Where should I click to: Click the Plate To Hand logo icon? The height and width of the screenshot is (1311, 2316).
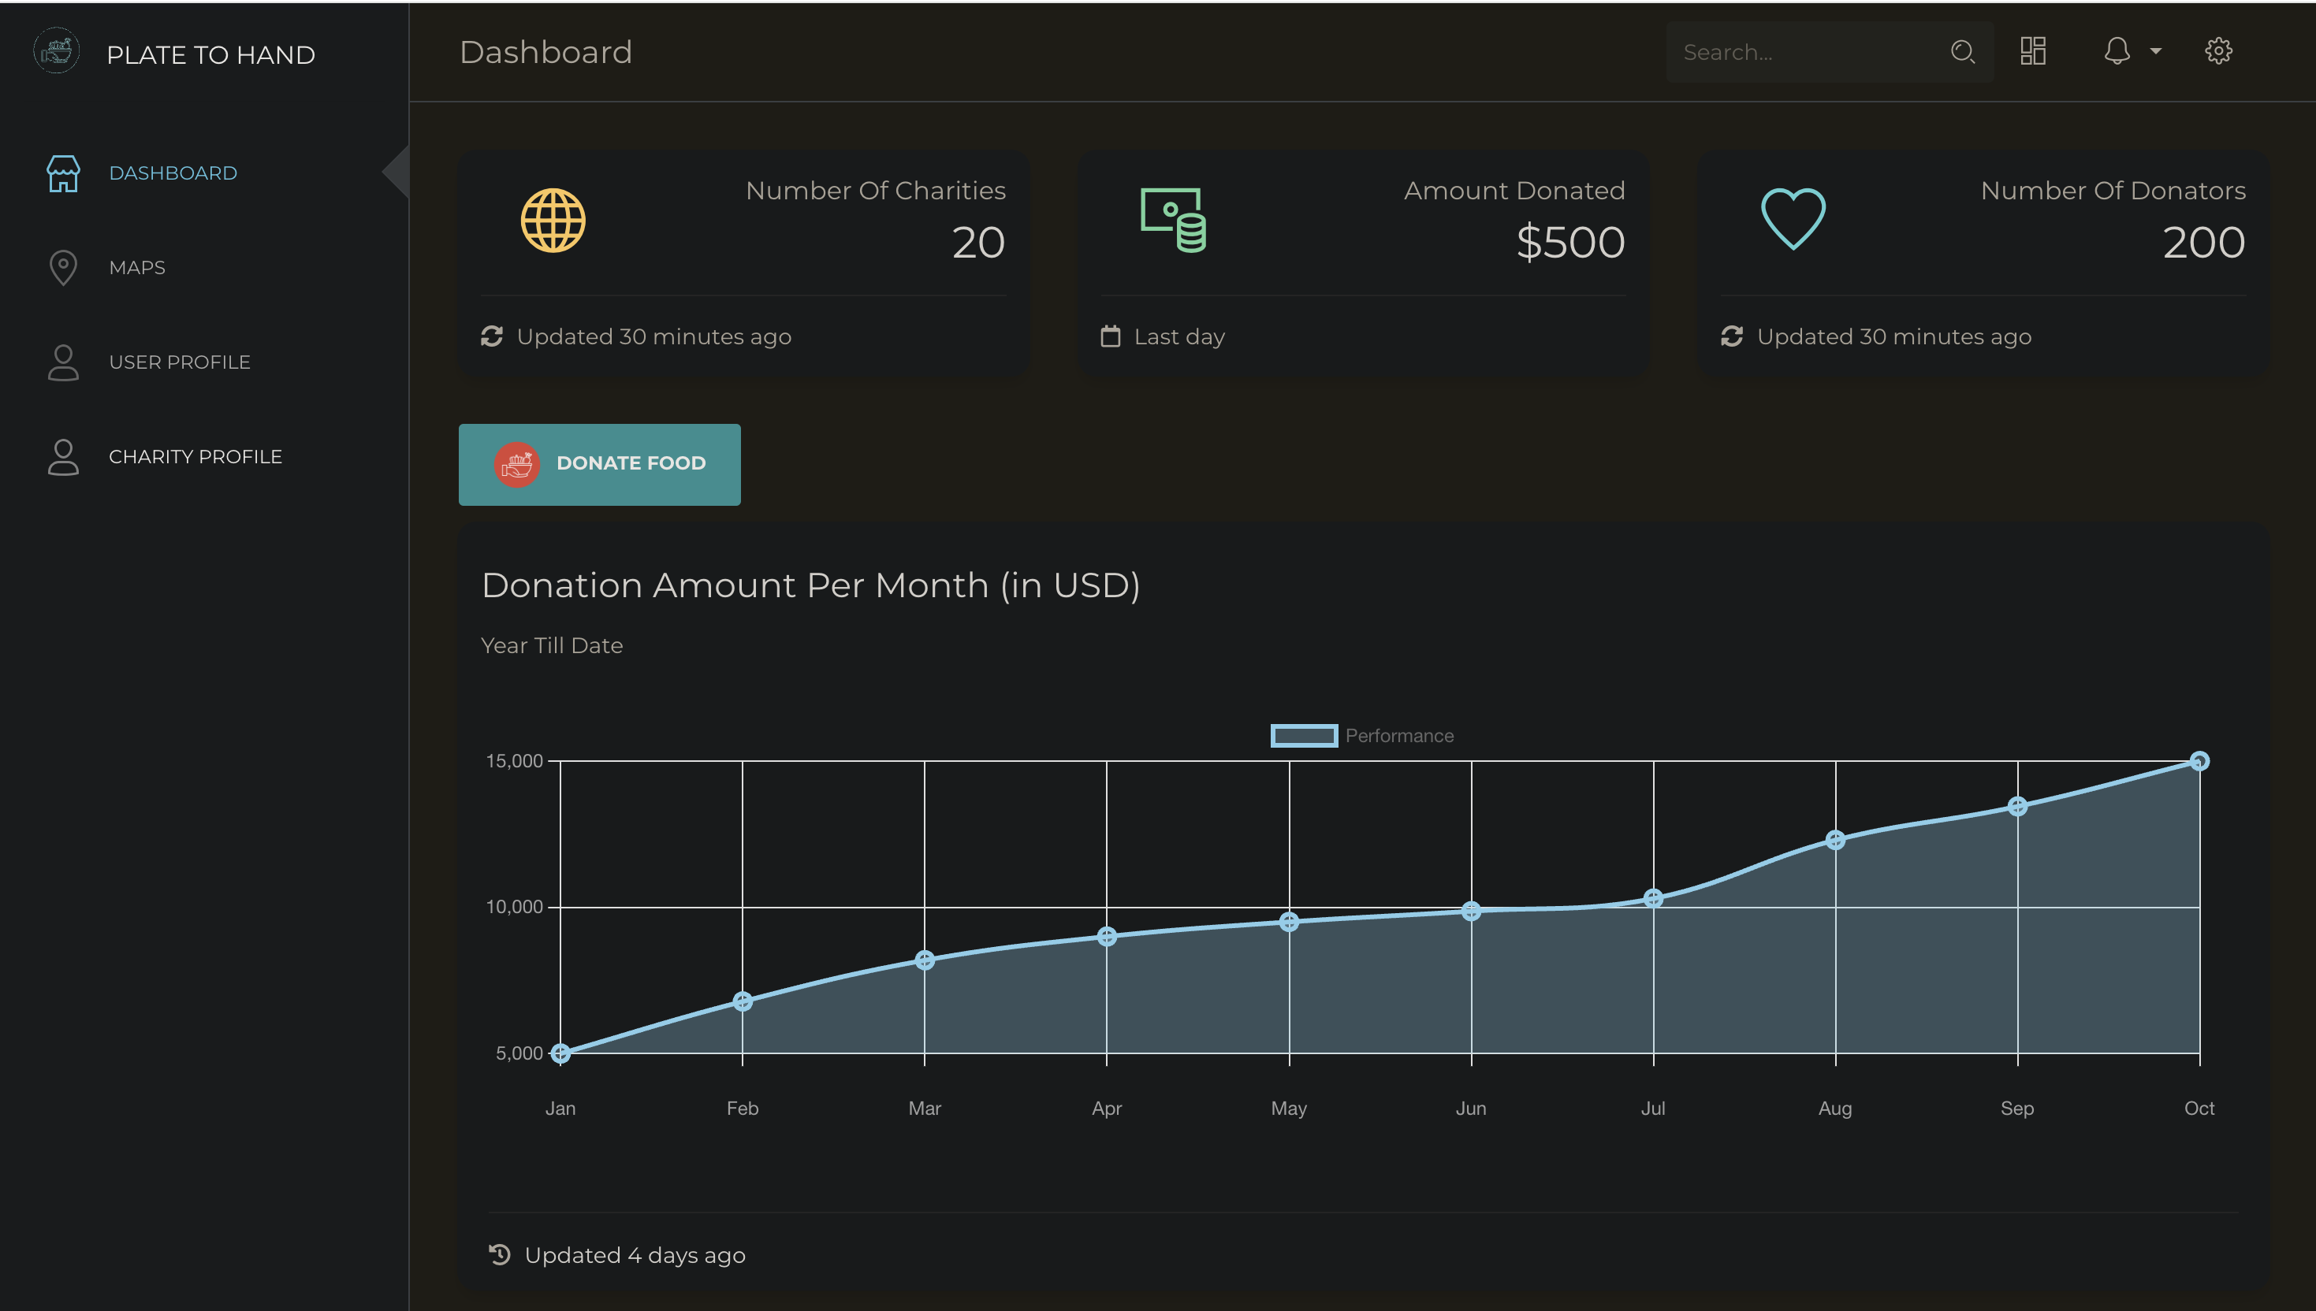click(57, 51)
